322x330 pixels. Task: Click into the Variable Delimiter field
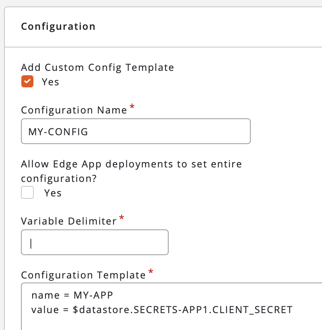click(x=95, y=242)
